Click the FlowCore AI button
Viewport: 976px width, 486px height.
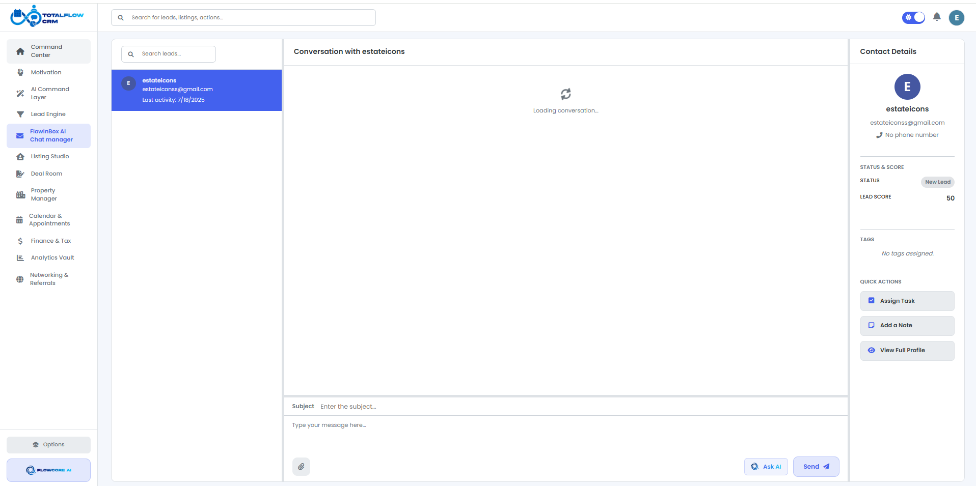(x=48, y=470)
